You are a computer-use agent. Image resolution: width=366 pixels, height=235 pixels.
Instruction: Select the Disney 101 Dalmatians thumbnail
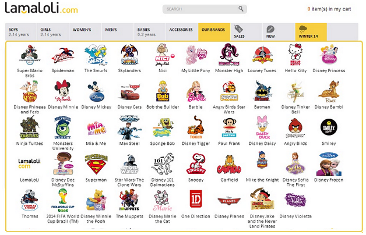coord(163,164)
